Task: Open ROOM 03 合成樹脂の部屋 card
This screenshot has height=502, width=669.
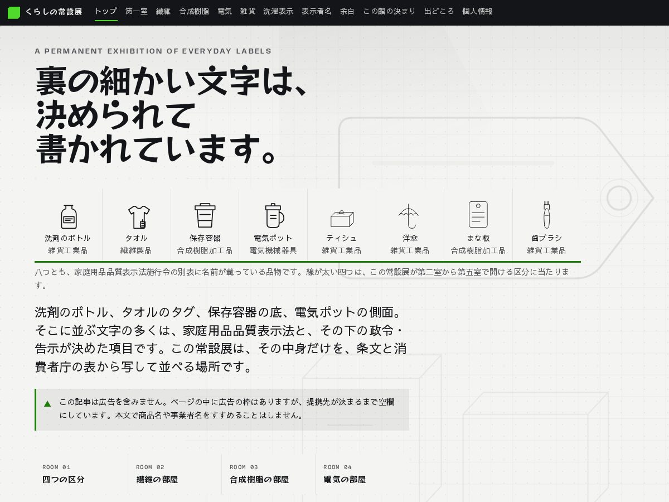Action: pos(269,474)
